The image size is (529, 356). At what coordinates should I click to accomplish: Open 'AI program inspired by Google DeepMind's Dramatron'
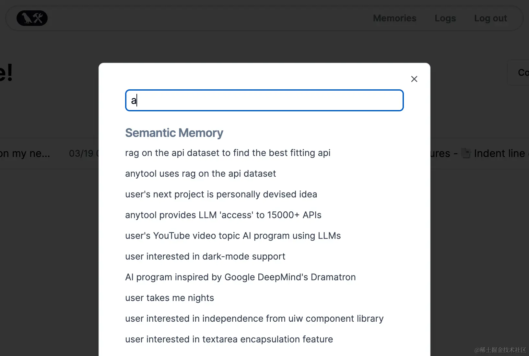click(x=240, y=277)
